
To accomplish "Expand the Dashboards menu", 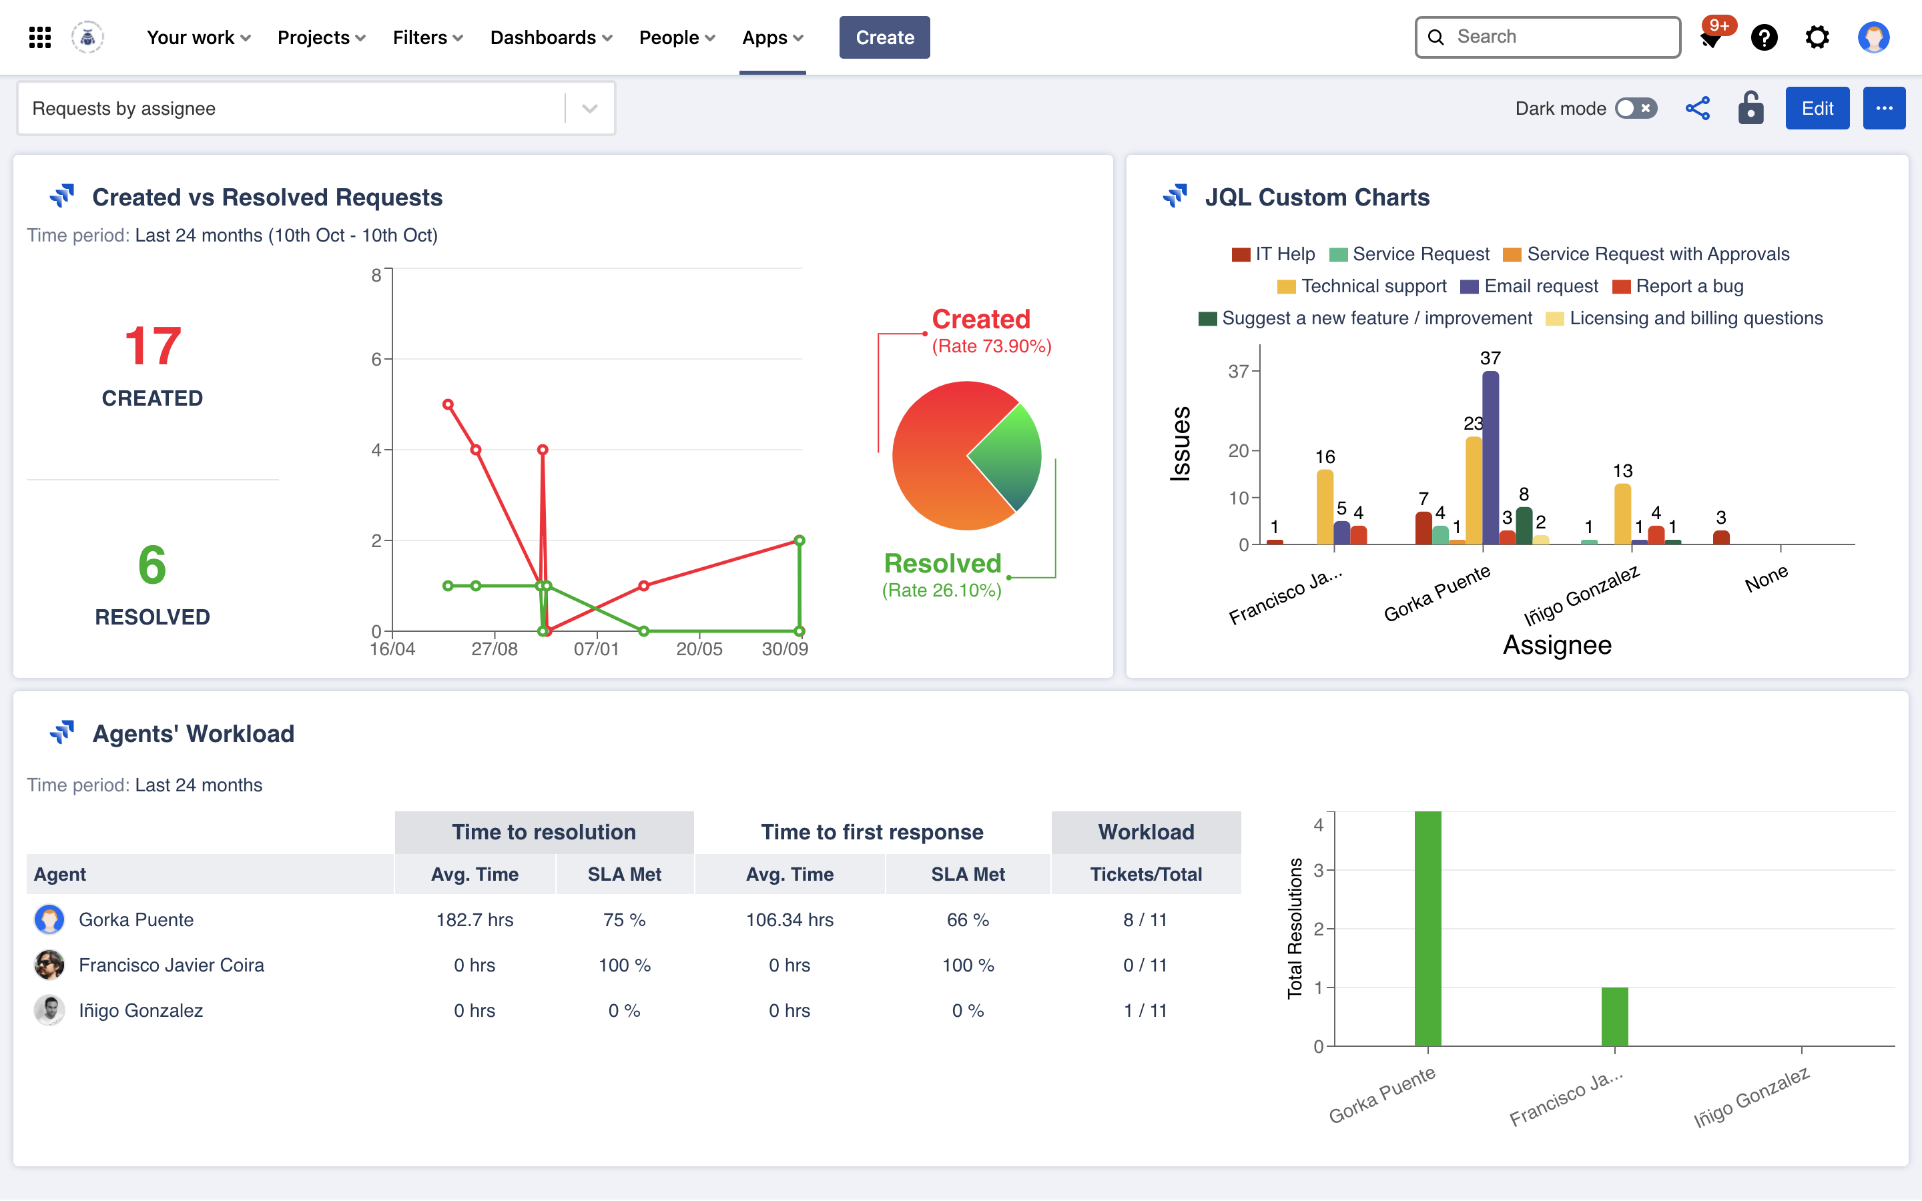I will pos(551,37).
